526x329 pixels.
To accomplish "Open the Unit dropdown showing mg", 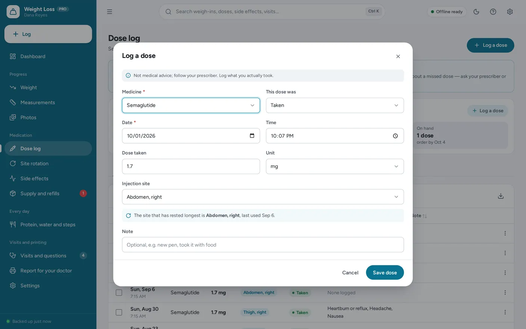I will pyautogui.click(x=335, y=167).
